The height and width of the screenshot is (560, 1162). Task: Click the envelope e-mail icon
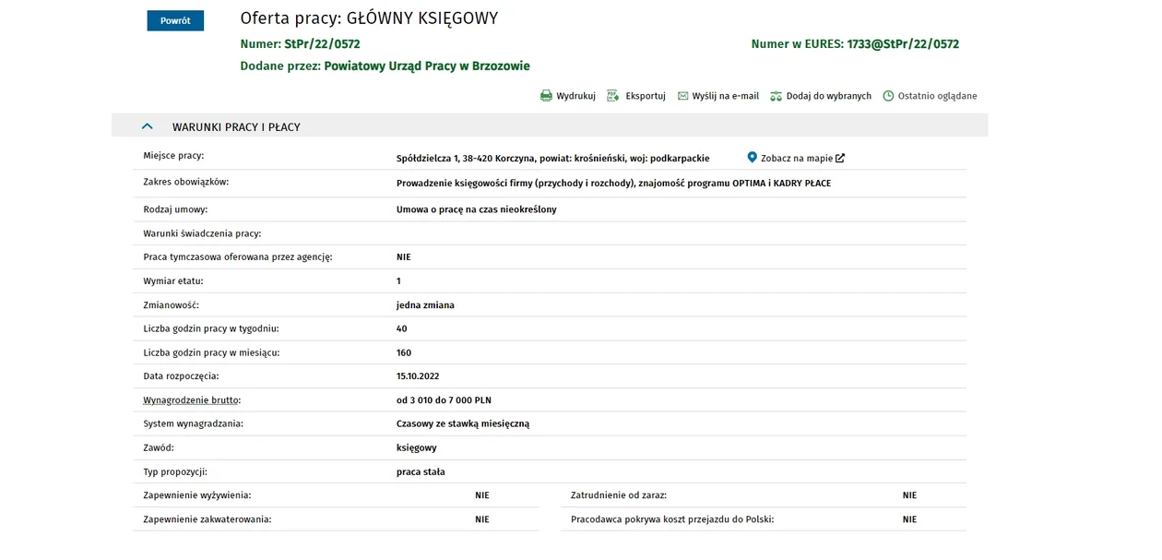pos(682,96)
